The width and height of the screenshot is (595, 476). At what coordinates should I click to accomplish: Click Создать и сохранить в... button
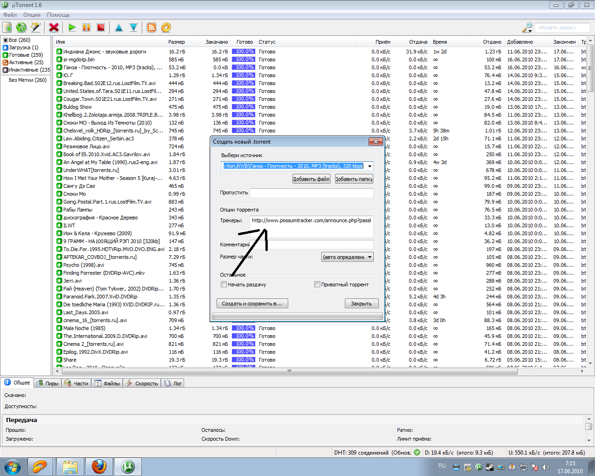(252, 304)
